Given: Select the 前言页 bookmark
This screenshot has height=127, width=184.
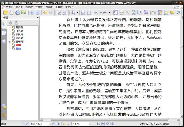Looking at the screenshot, I should click(19, 38).
